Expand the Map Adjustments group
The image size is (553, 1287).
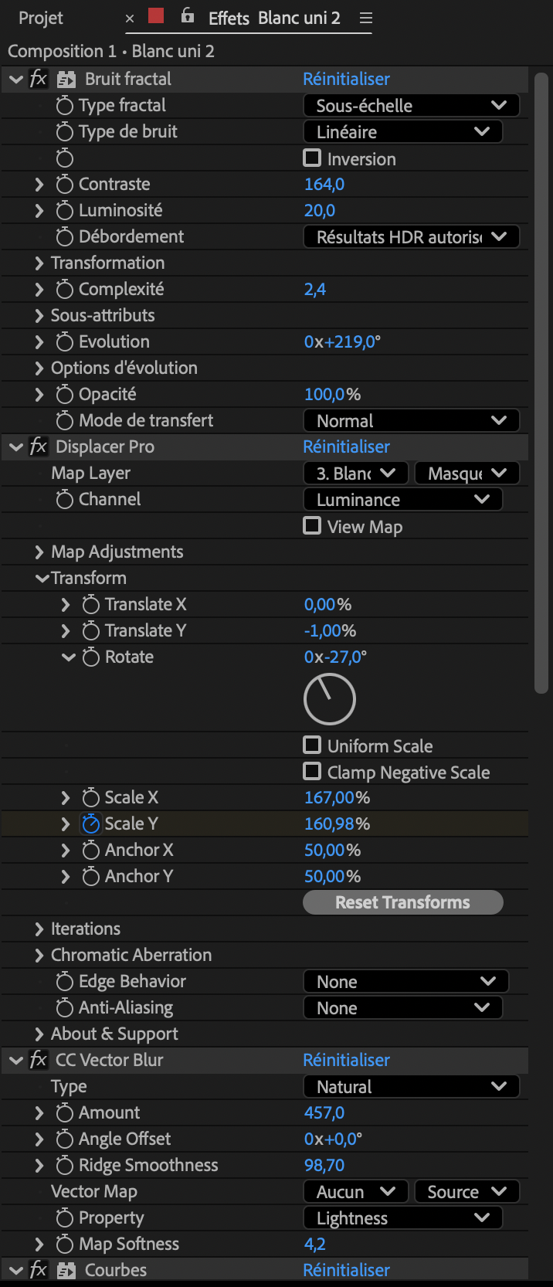tap(39, 552)
